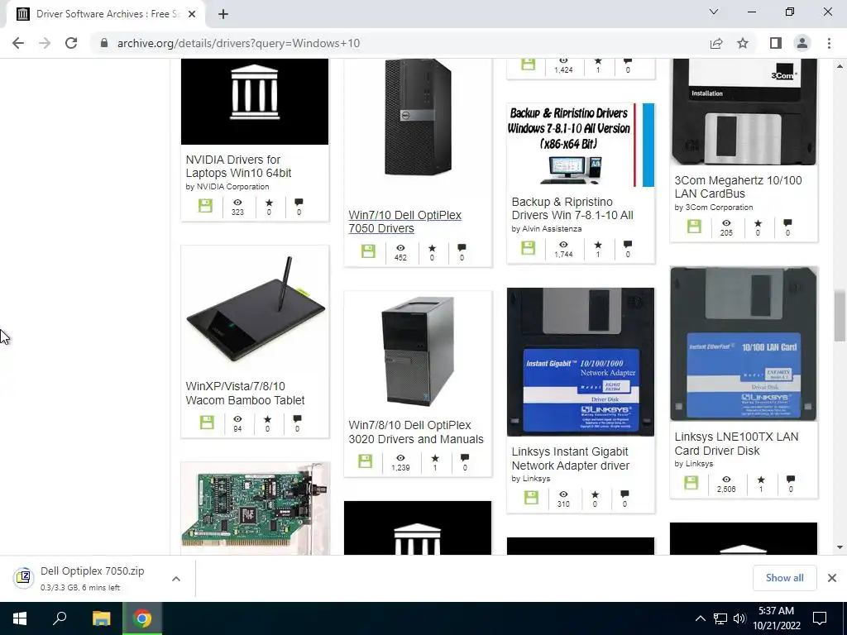Show hidden system tray icons
This screenshot has height=635, width=847.
(x=700, y=618)
